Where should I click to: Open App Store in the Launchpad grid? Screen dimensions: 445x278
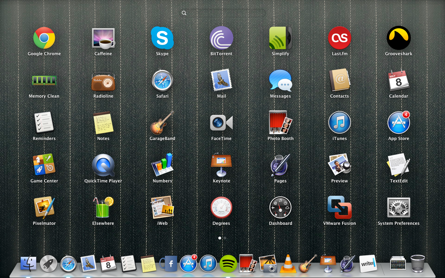tap(399, 123)
